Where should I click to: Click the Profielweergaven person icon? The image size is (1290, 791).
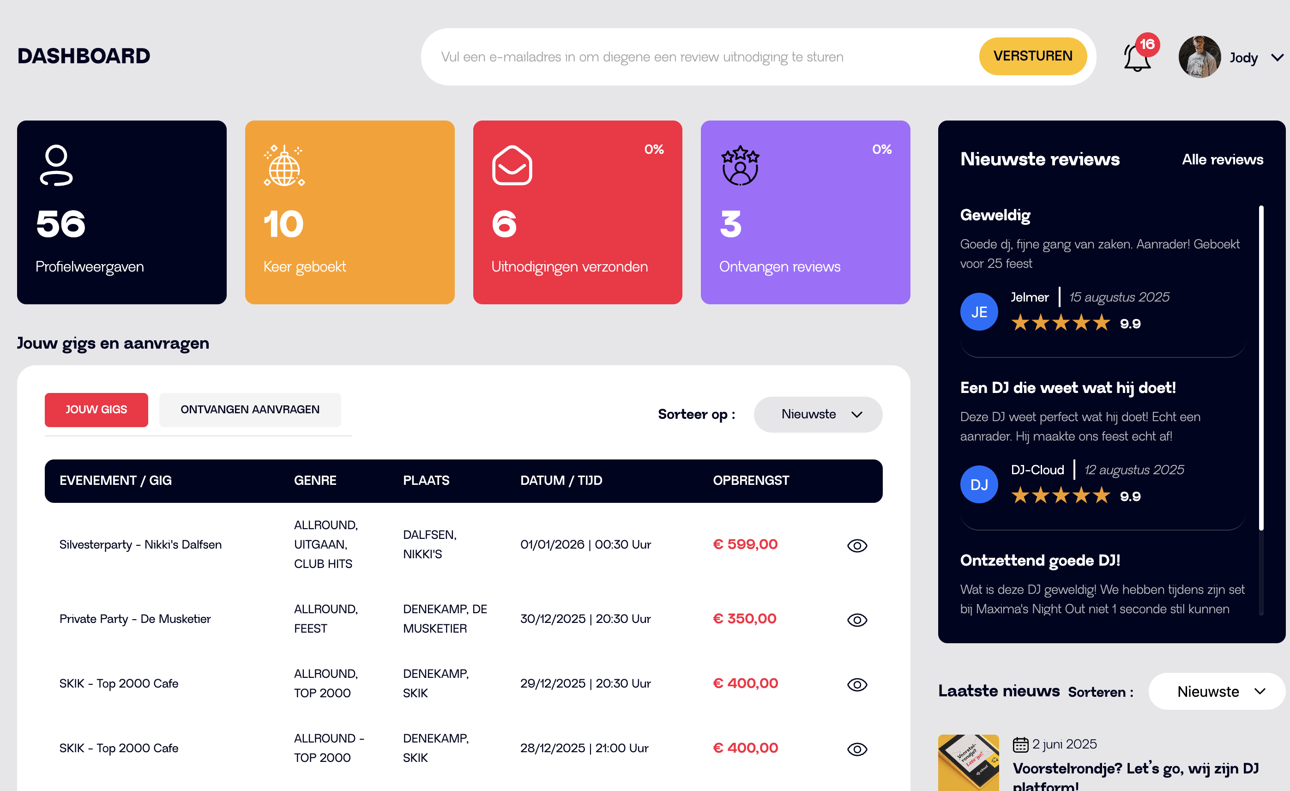point(56,165)
